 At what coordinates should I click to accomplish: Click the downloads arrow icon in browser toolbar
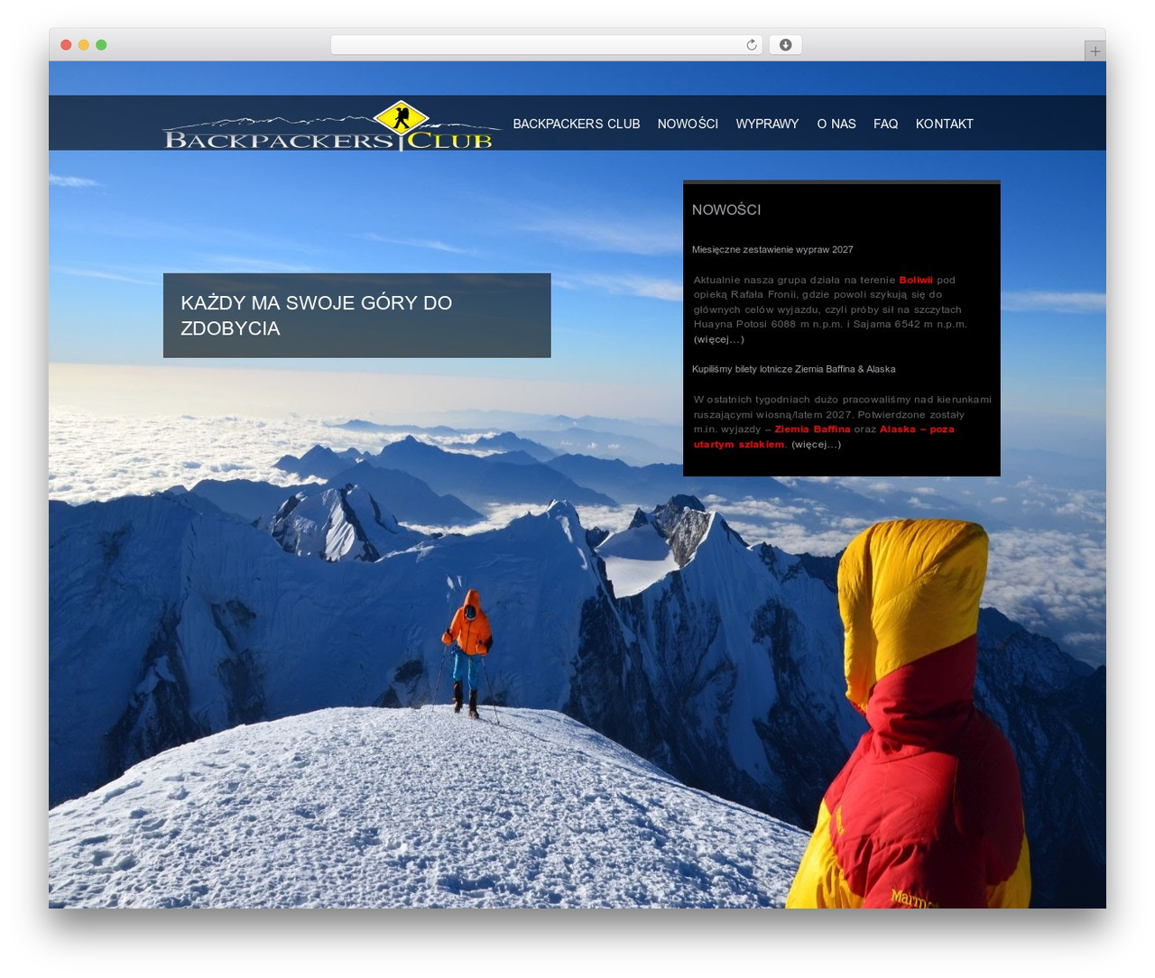point(785,45)
